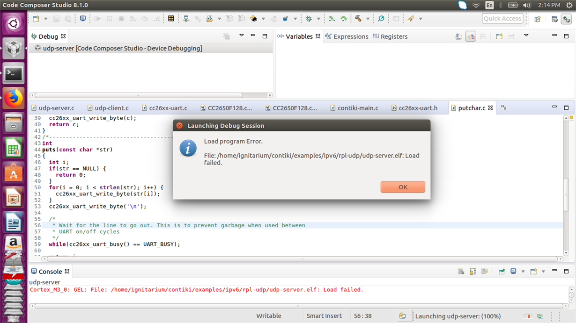
Task: Open the progress view icon in status bar
Action: pyautogui.click(x=540, y=316)
